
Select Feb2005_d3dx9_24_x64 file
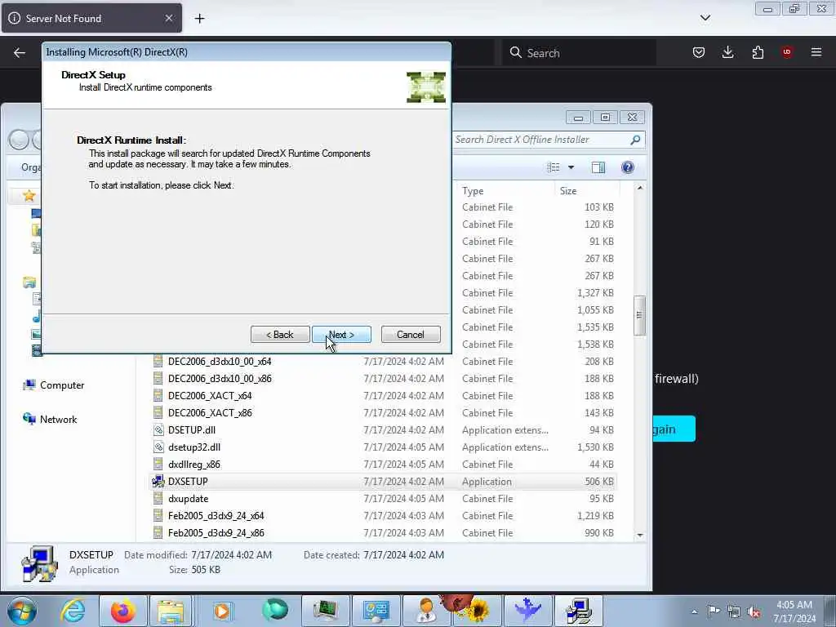(x=384, y=516)
